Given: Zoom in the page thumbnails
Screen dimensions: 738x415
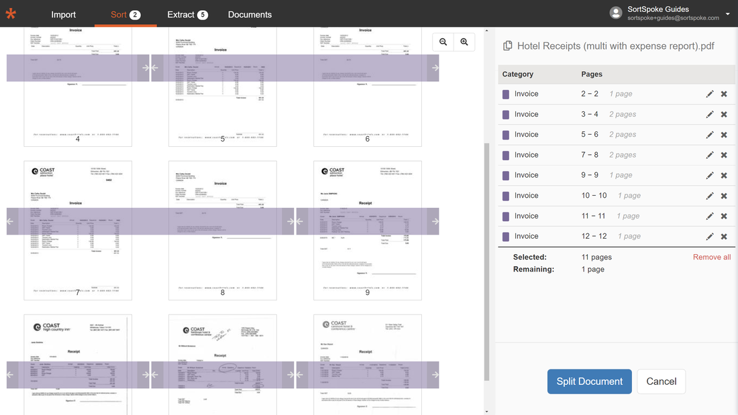Looking at the screenshot, I should (x=464, y=42).
